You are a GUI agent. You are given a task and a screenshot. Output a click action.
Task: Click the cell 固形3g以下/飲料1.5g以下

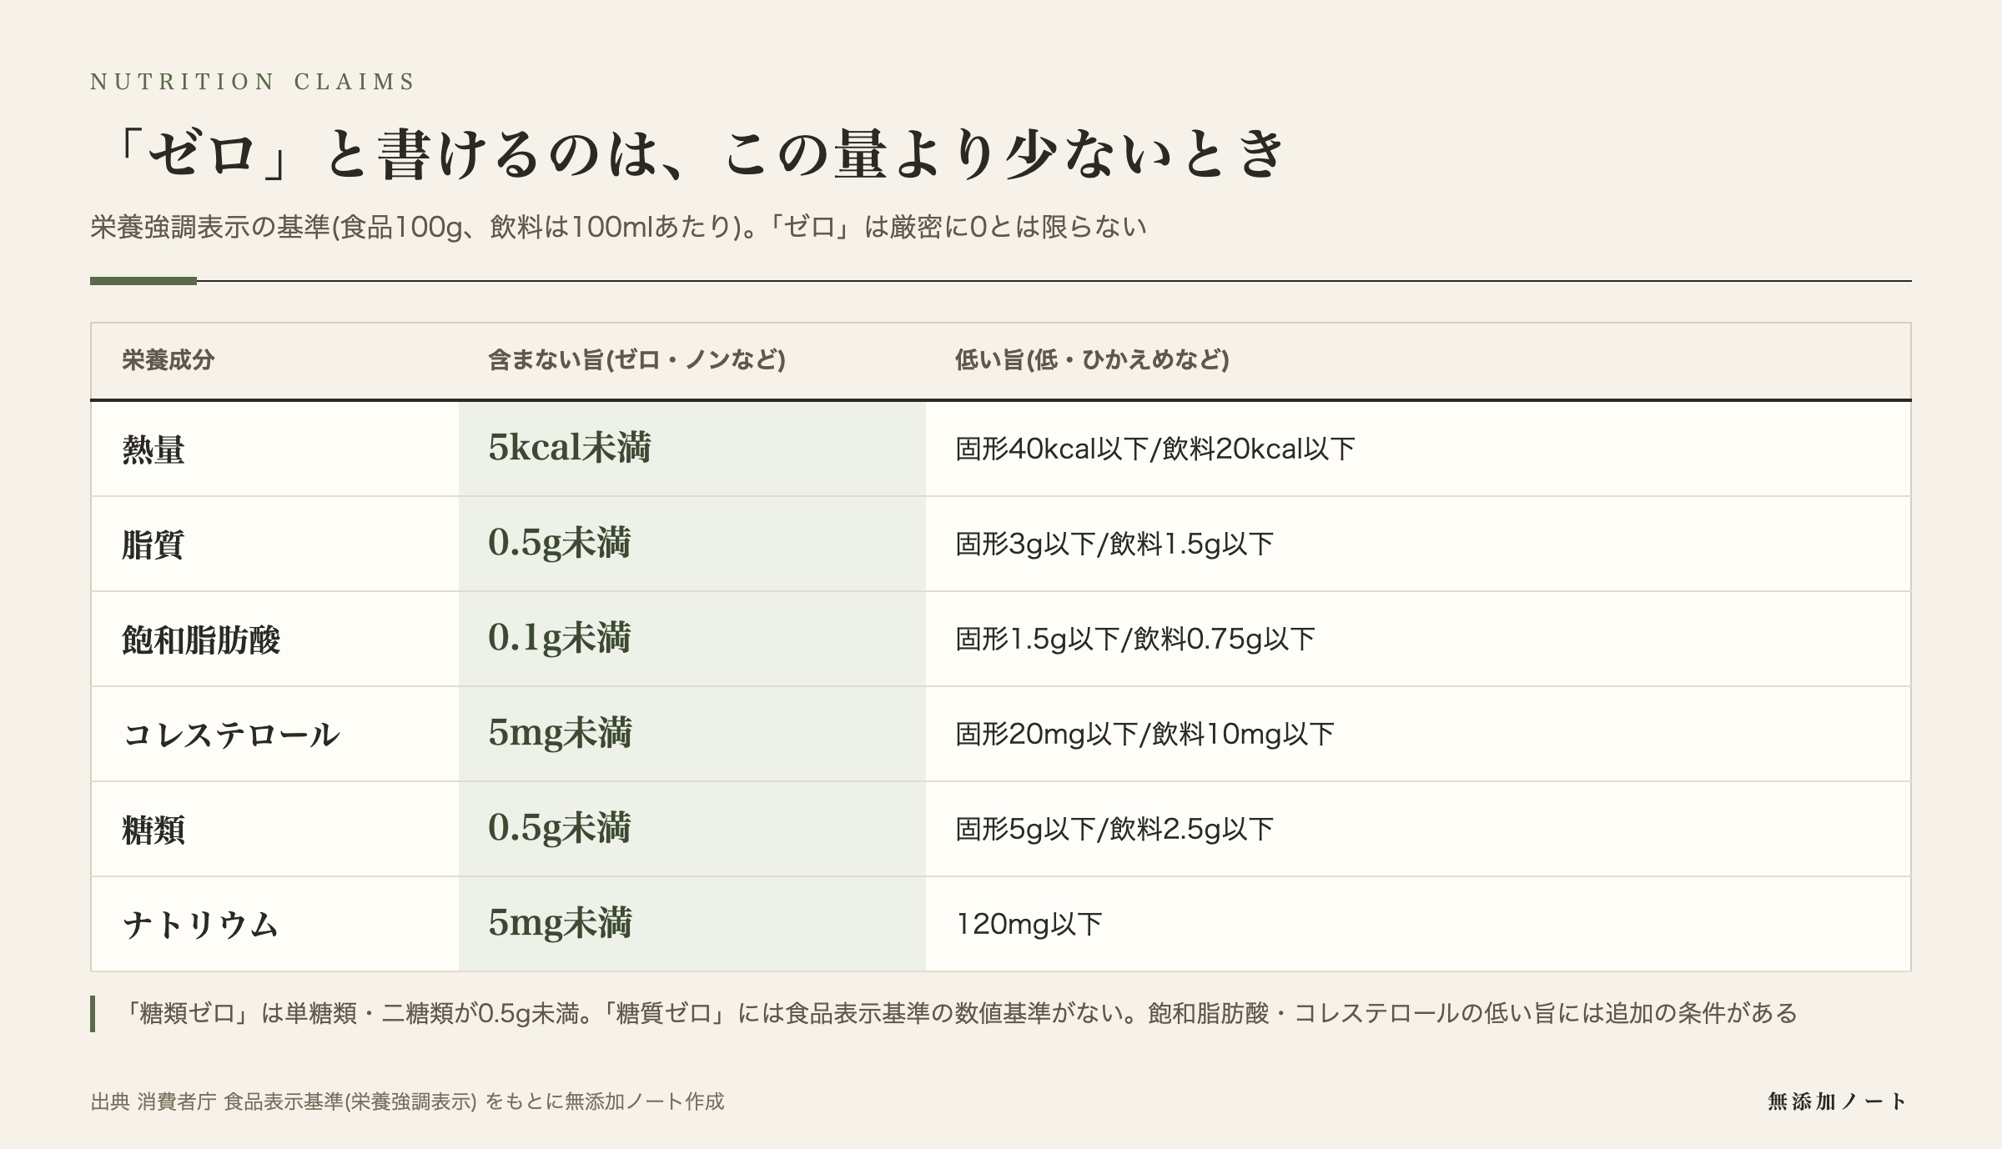1114,544
